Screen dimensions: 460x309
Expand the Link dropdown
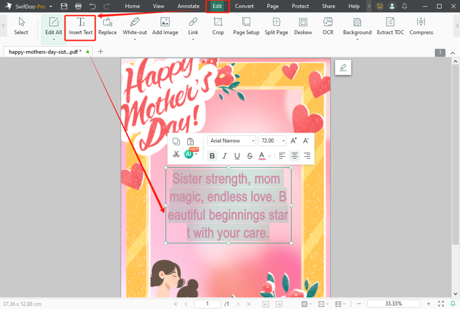coord(193,39)
